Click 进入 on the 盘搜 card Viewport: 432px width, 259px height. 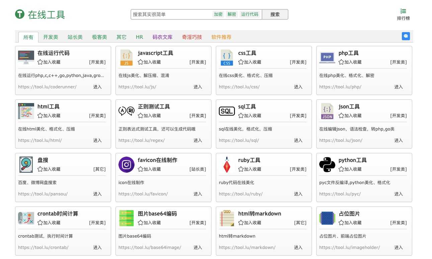click(97, 194)
